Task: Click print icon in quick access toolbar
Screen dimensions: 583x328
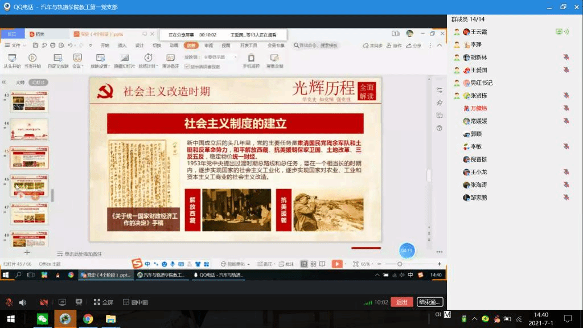Action: point(53,46)
